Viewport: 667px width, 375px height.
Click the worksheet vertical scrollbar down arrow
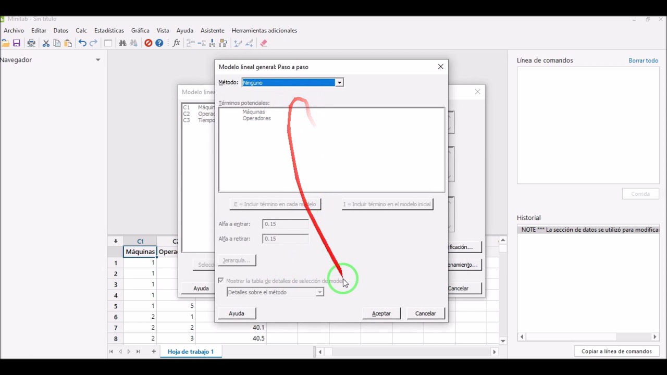click(x=503, y=341)
